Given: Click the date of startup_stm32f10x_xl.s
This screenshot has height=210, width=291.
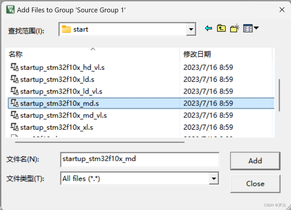Looking at the screenshot, I should [x=208, y=127].
